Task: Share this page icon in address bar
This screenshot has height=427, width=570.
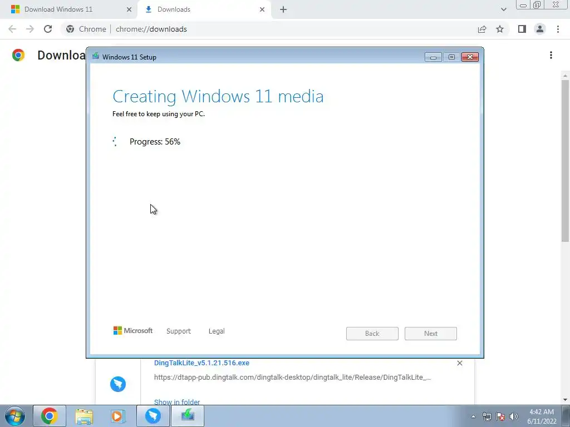Action: coord(482,29)
